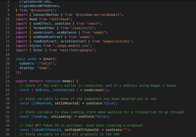Click useReadContract on line 14
This screenshot has width=196, height=137.
(x=48, y=37)
